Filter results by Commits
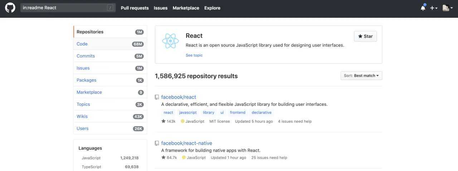The height and width of the screenshot is (171, 458). coord(86,56)
